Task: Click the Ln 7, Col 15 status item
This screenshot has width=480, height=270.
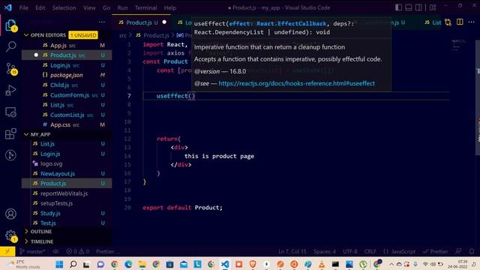Action: point(292,252)
